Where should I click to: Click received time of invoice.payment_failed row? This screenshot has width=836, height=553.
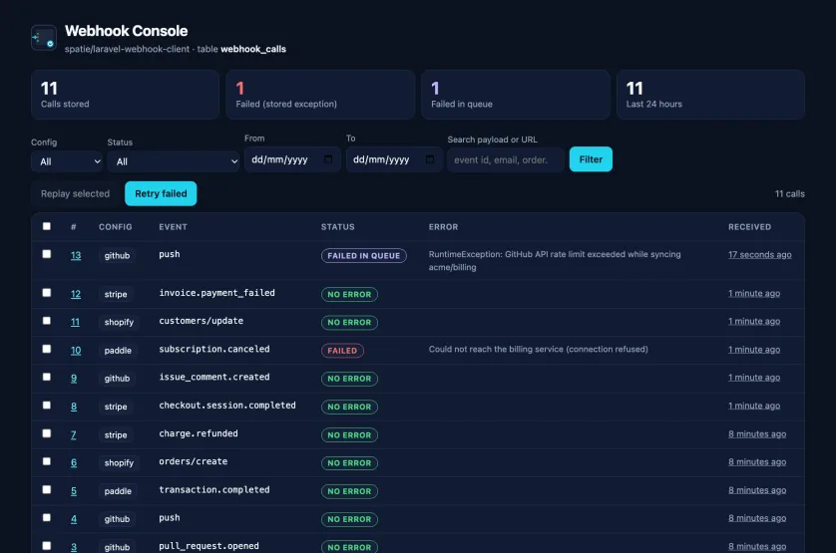pyautogui.click(x=754, y=293)
